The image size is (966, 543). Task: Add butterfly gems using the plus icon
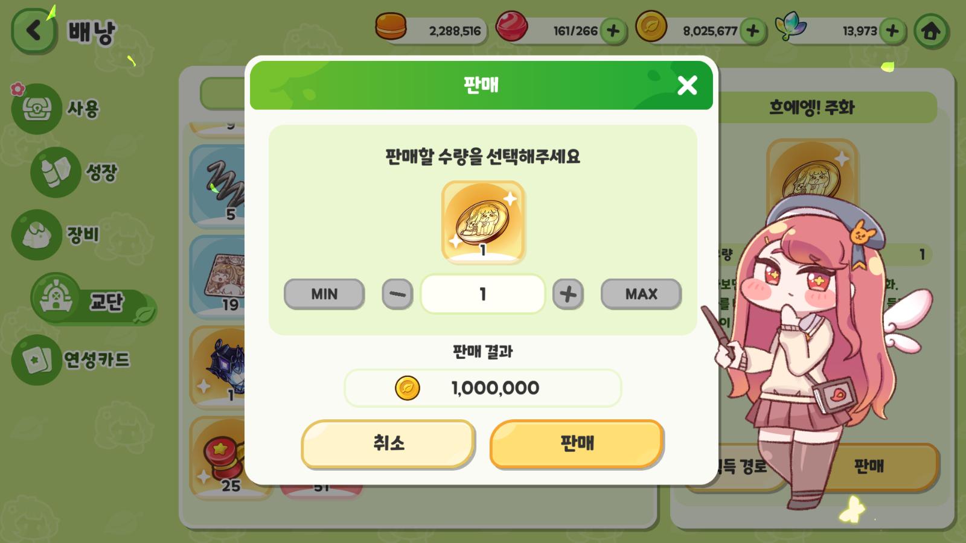892,31
